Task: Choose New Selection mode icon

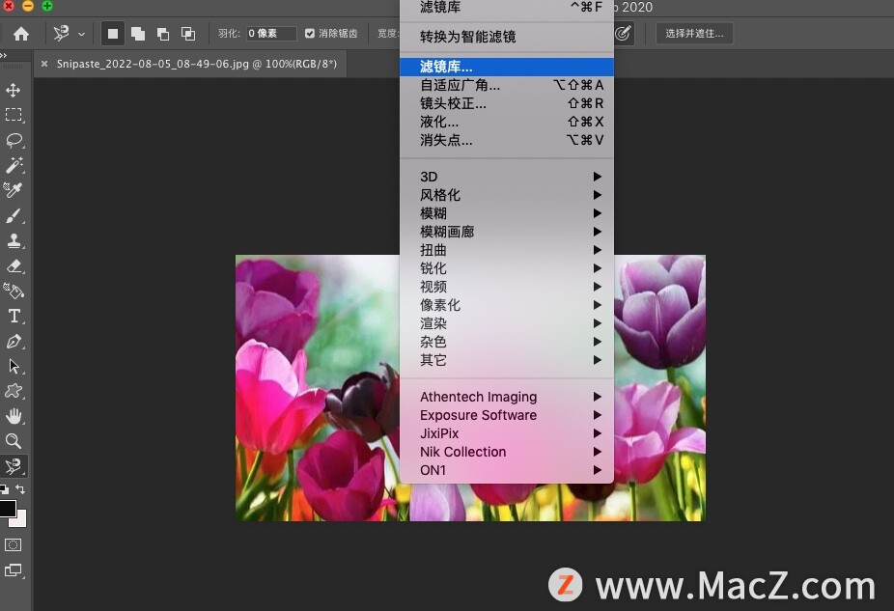Action: 113,34
